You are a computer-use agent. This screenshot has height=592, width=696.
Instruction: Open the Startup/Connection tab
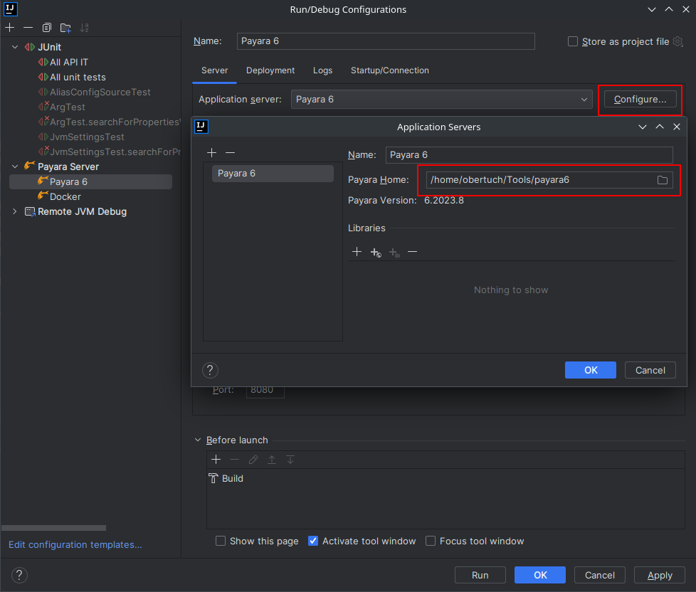tap(389, 70)
